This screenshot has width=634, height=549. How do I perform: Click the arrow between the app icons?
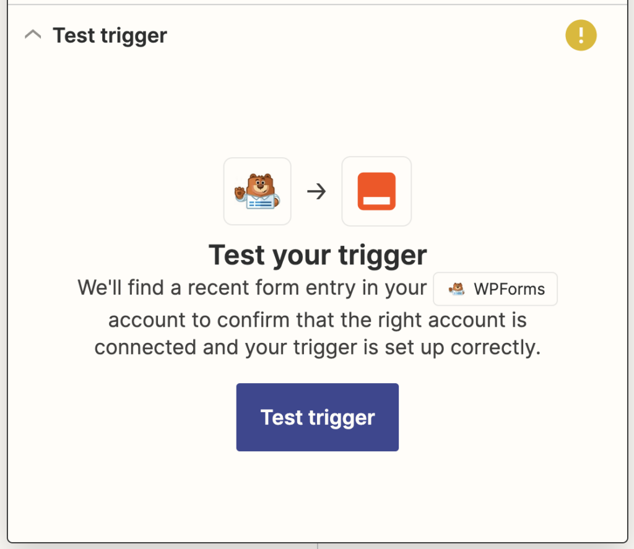point(316,191)
